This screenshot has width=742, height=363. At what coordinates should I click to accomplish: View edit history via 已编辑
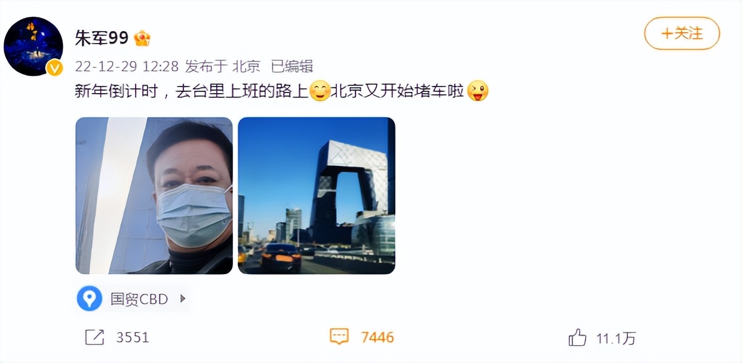coord(292,66)
